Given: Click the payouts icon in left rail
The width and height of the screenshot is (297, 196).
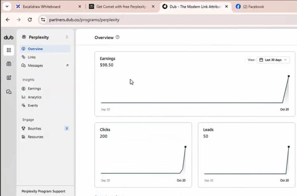Looking at the screenshot, I should pyautogui.click(x=9, y=64).
